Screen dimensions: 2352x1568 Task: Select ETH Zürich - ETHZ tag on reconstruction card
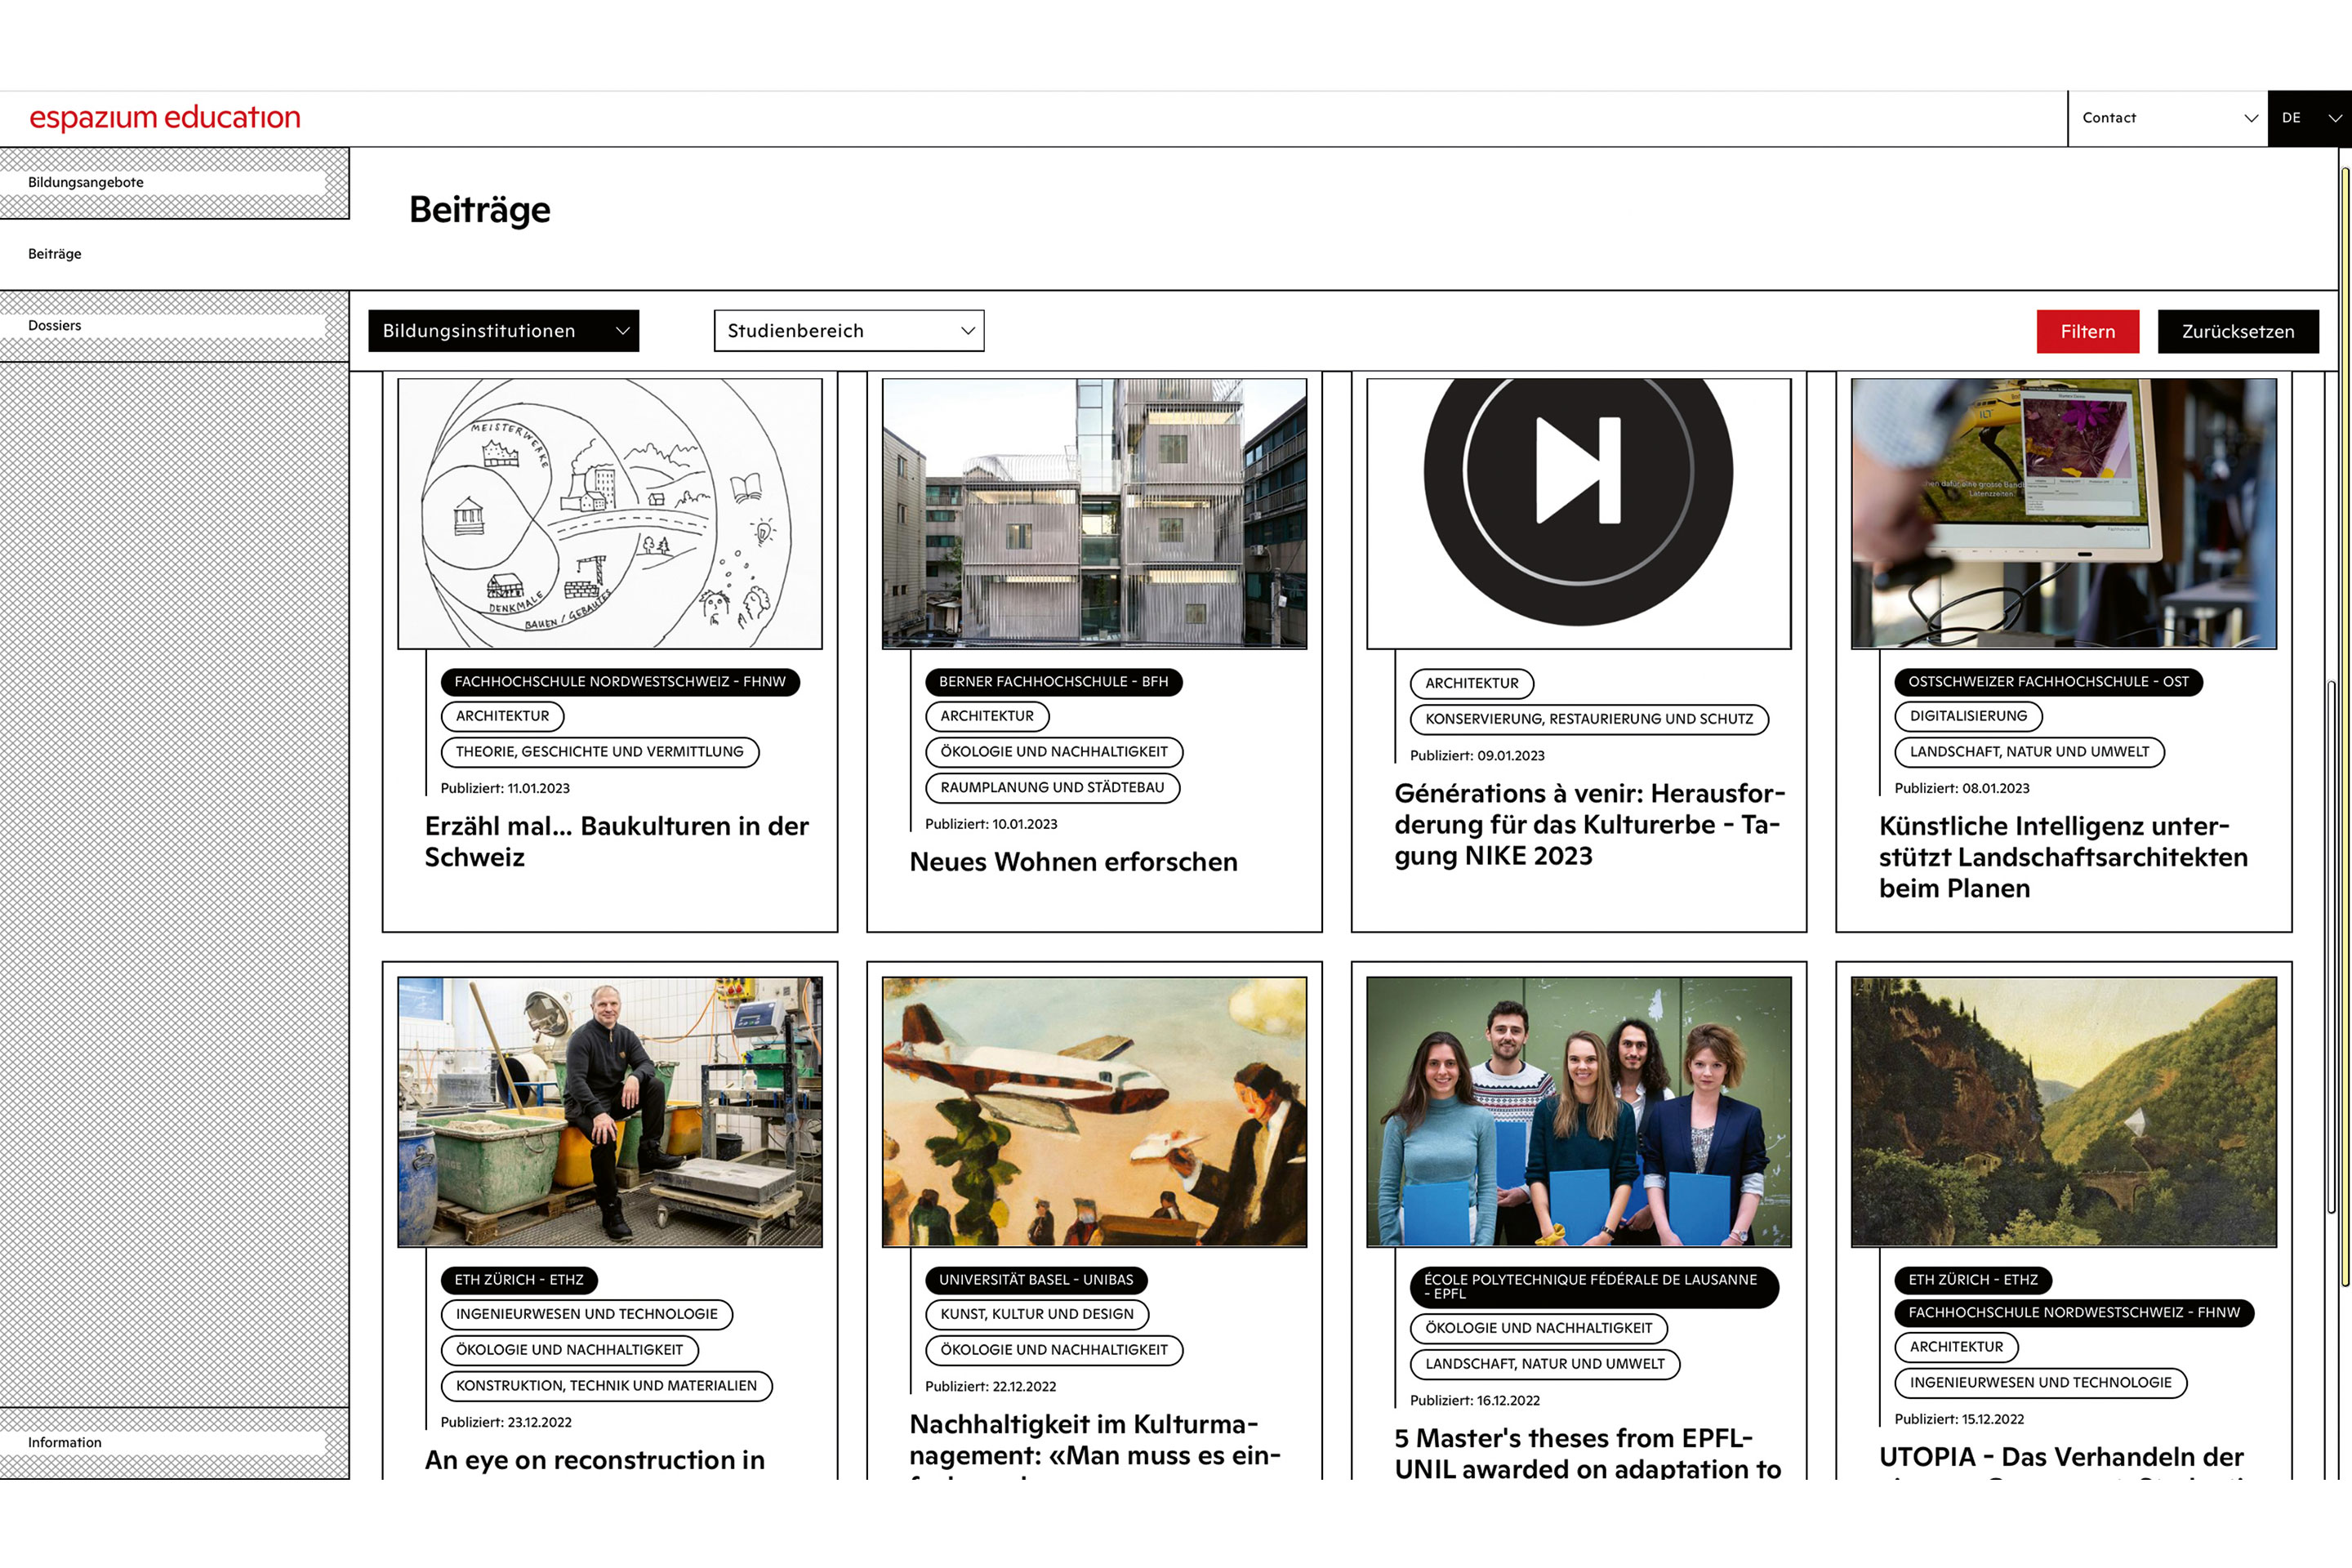tap(519, 1280)
